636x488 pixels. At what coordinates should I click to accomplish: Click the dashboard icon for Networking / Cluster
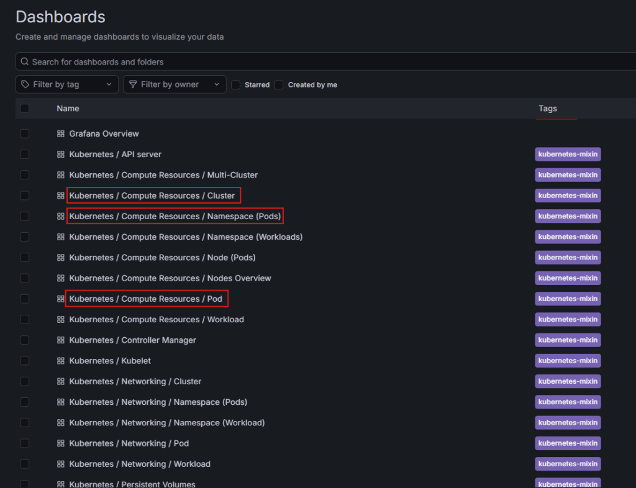(x=61, y=382)
